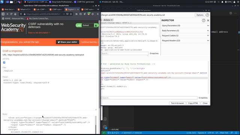Open the Kali applications menu icon
Viewport: 240px width, 135px height.
(2, 2)
